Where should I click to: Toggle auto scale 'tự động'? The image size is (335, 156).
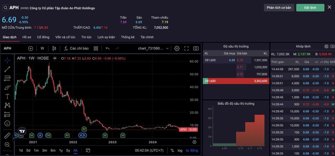(x=192, y=151)
